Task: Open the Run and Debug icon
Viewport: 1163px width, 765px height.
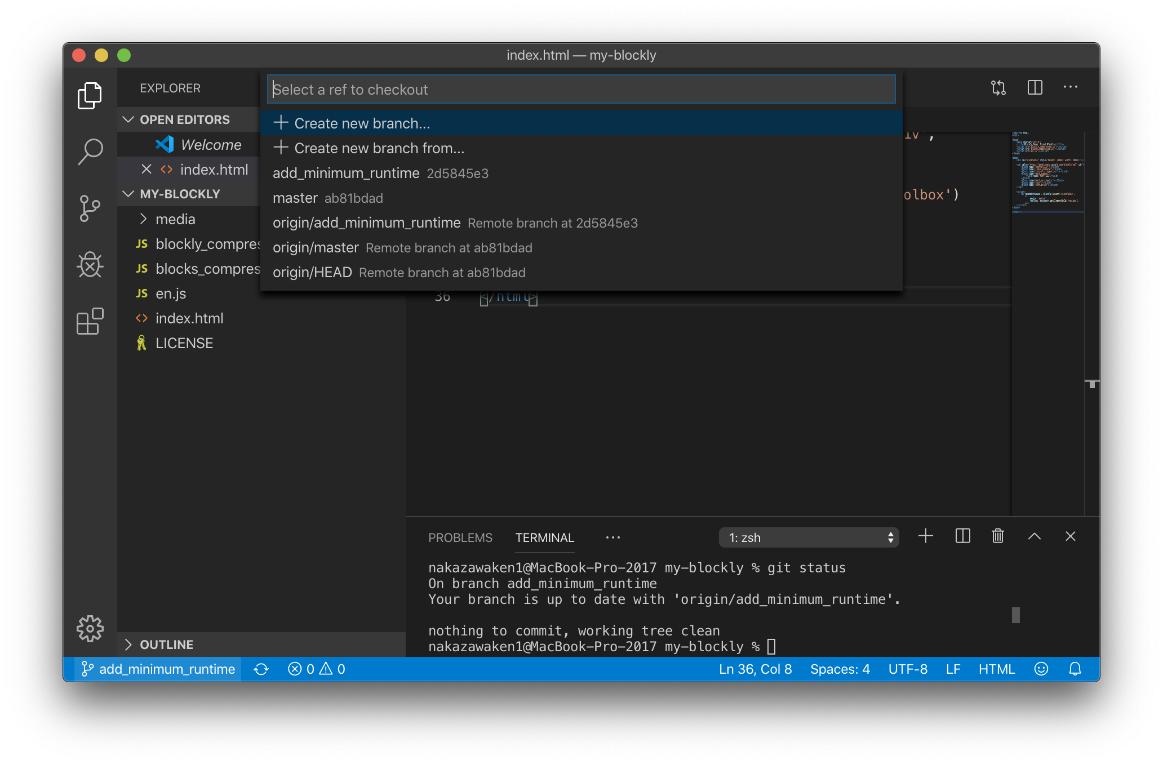Action: [x=90, y=265]
